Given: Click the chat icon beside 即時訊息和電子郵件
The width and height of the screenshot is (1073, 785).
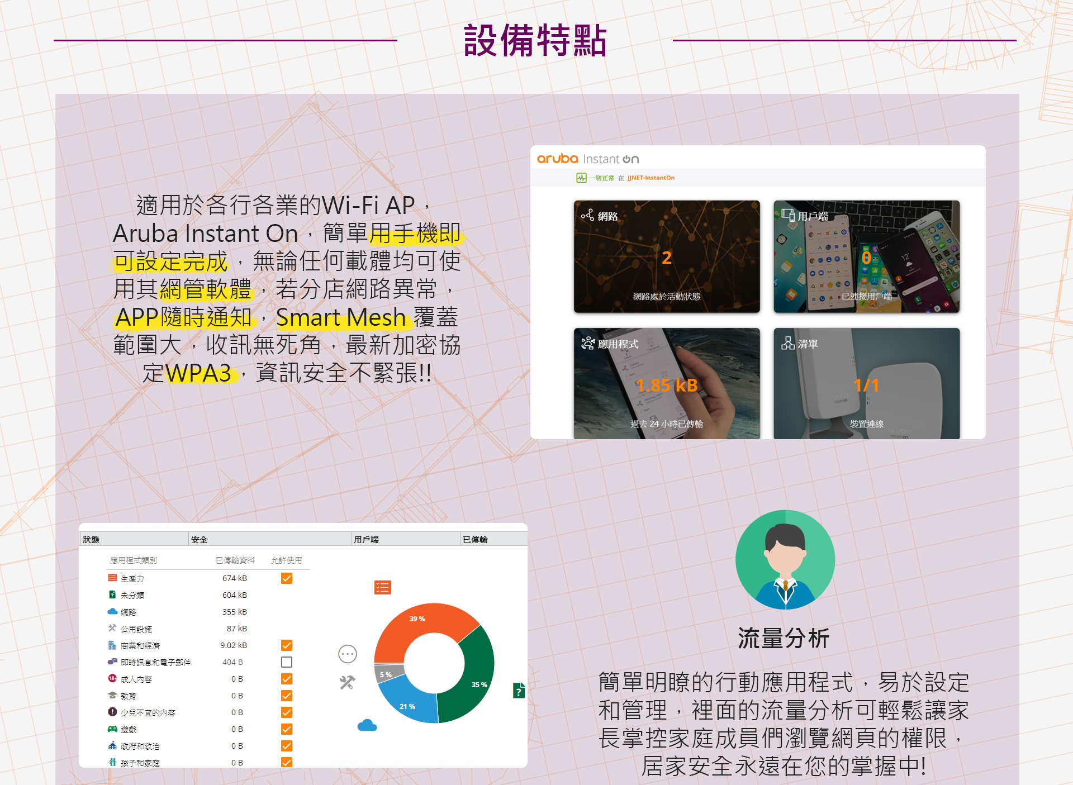Looking at the screenshot, I should (112, 662).
